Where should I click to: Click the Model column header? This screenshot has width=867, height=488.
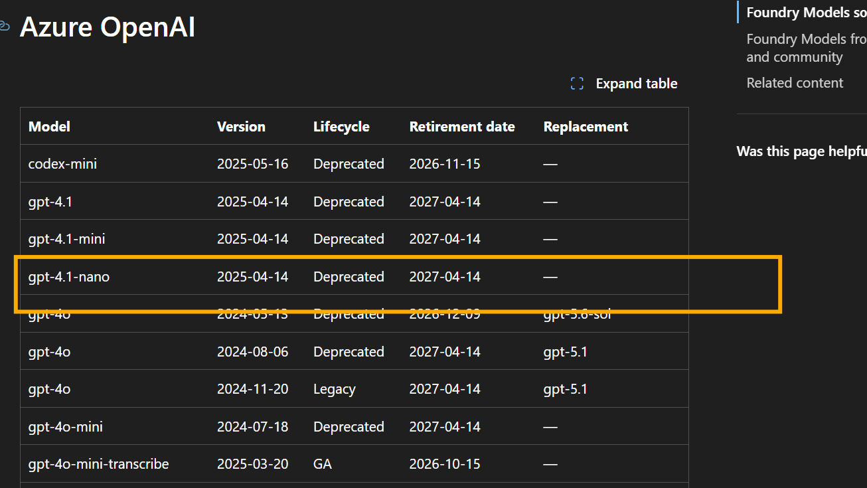[x=49, y=126]
